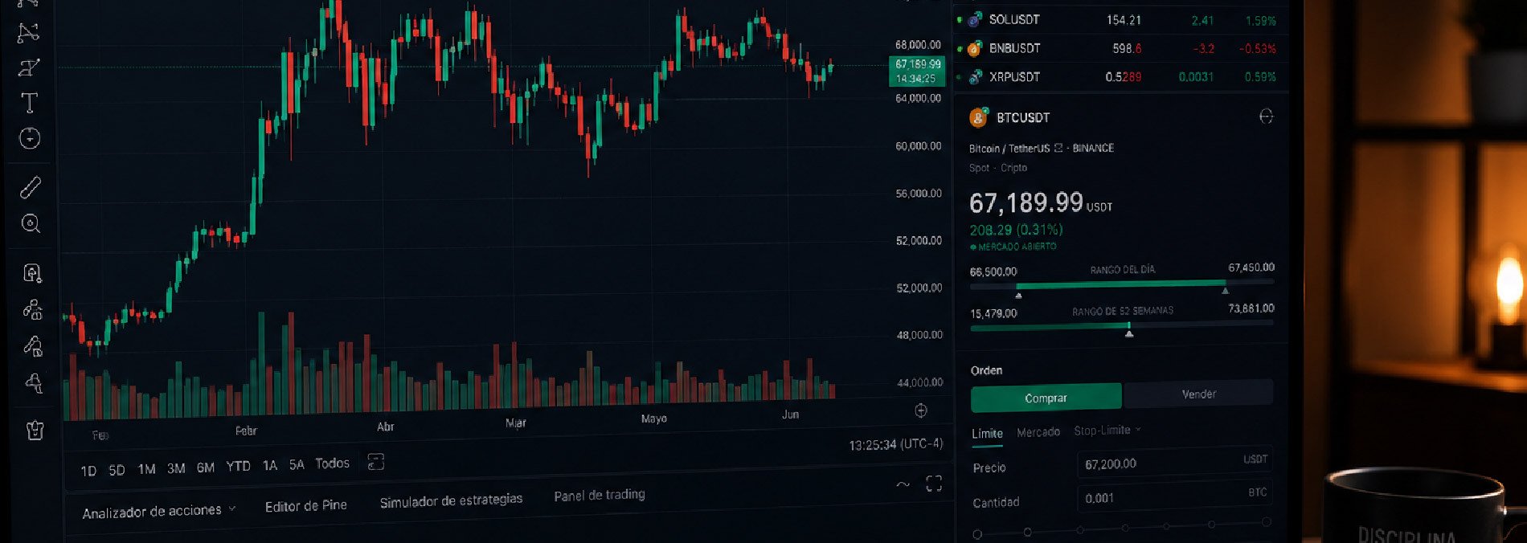Click the Cantidad input field
Screen dimensions: 1527x543
(x=1175, y=497)
